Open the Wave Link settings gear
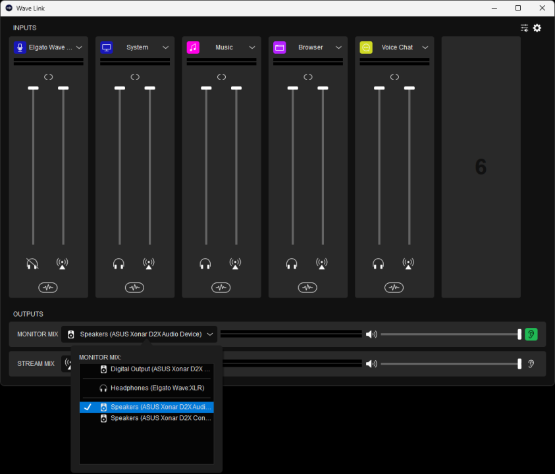Image resolution: width=555 pixels, height=474 pixels. (x=537, y=28)
